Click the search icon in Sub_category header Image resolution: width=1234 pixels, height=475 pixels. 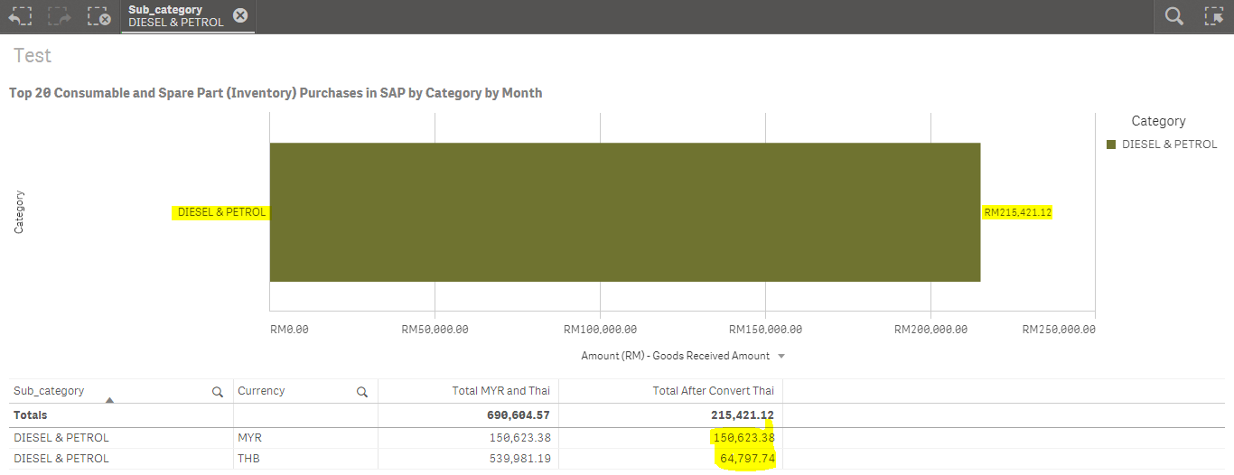point(218,392)
